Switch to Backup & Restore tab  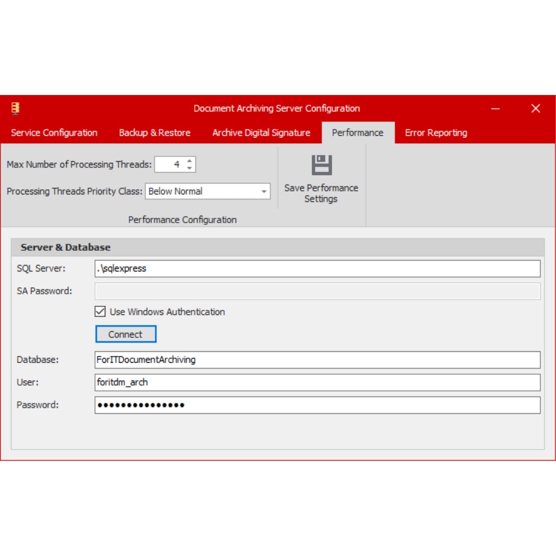point(155,132)
